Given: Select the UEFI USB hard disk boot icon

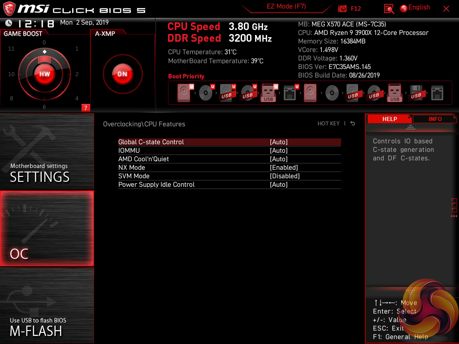Looking at the screenshot, I should (227, 93).
